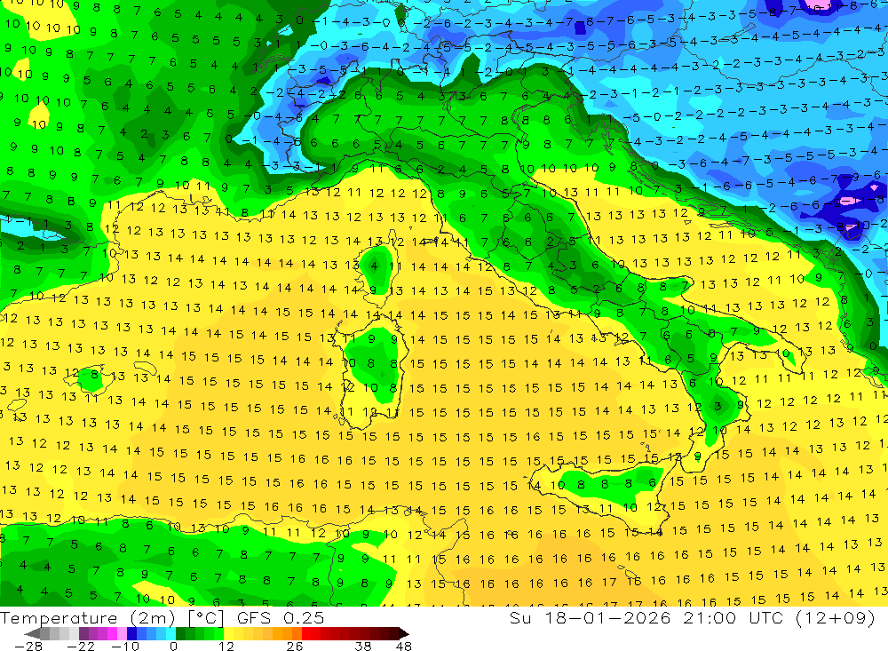Click the "GFS 0.25" model label
888x651 pixels.
(x=281, y=617)
